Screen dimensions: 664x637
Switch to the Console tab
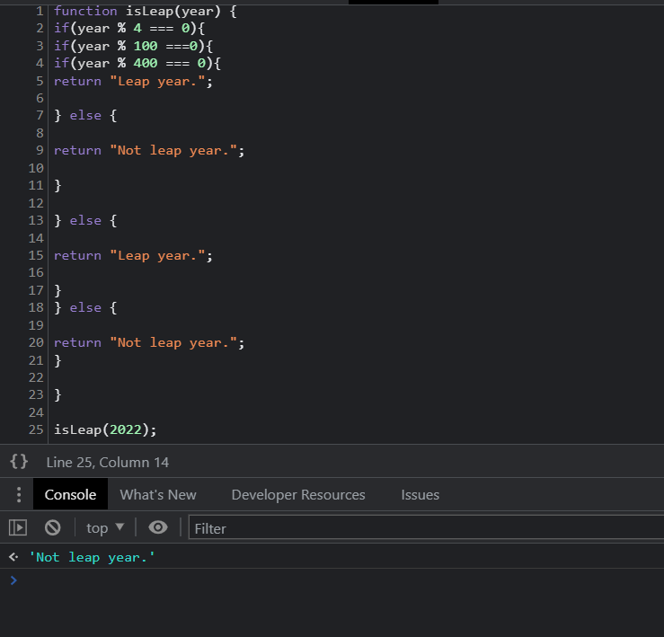[x=70, y=495]
